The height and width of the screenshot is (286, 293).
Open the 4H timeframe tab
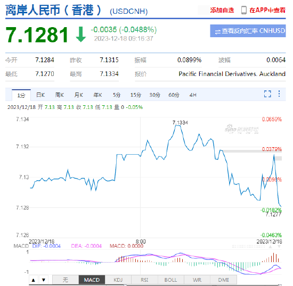pyautogui.click(x=193, y=95)
